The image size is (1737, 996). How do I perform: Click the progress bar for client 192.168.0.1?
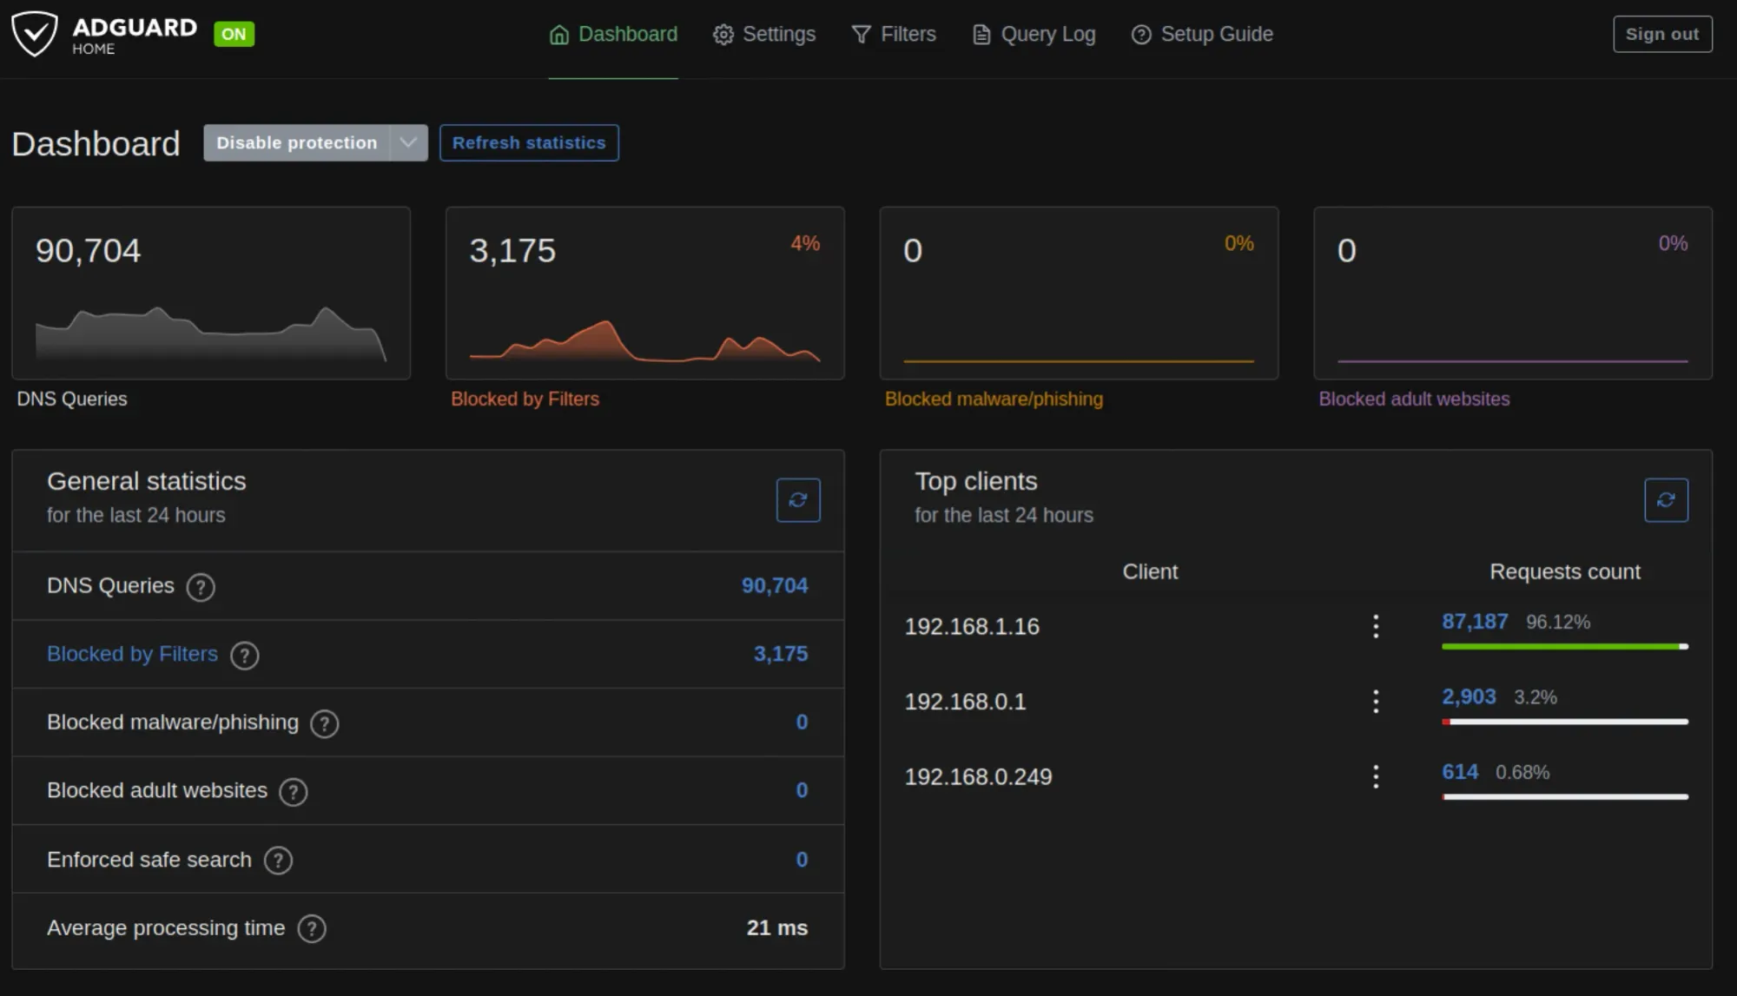(x=1565, y=722)
